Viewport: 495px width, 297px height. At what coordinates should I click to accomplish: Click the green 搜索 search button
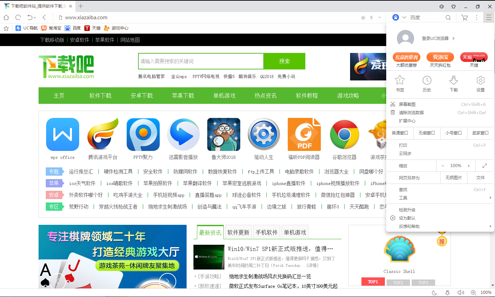pyautogui.click(x=284, y=61)
